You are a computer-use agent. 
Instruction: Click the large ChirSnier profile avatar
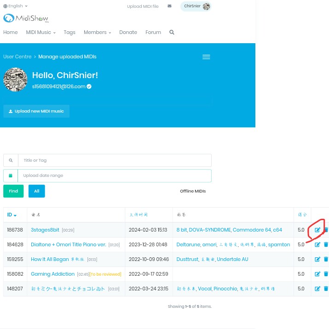pos(15,79)
